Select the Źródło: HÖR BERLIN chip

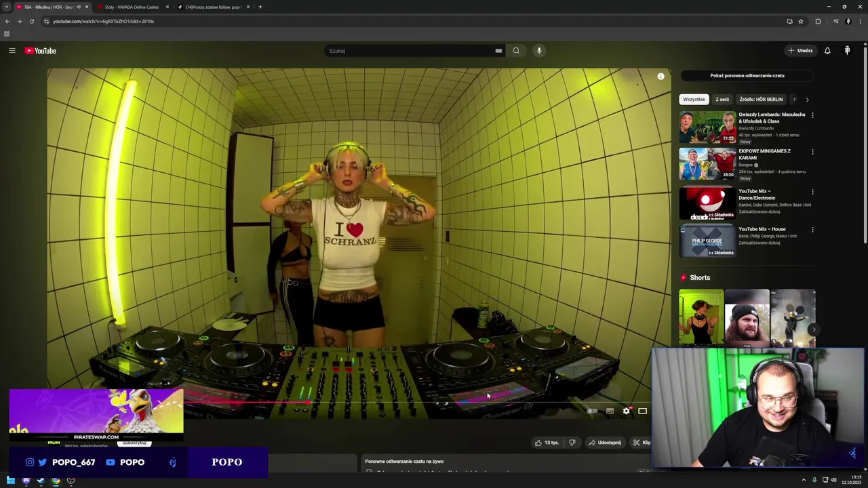tap(761, 100)
